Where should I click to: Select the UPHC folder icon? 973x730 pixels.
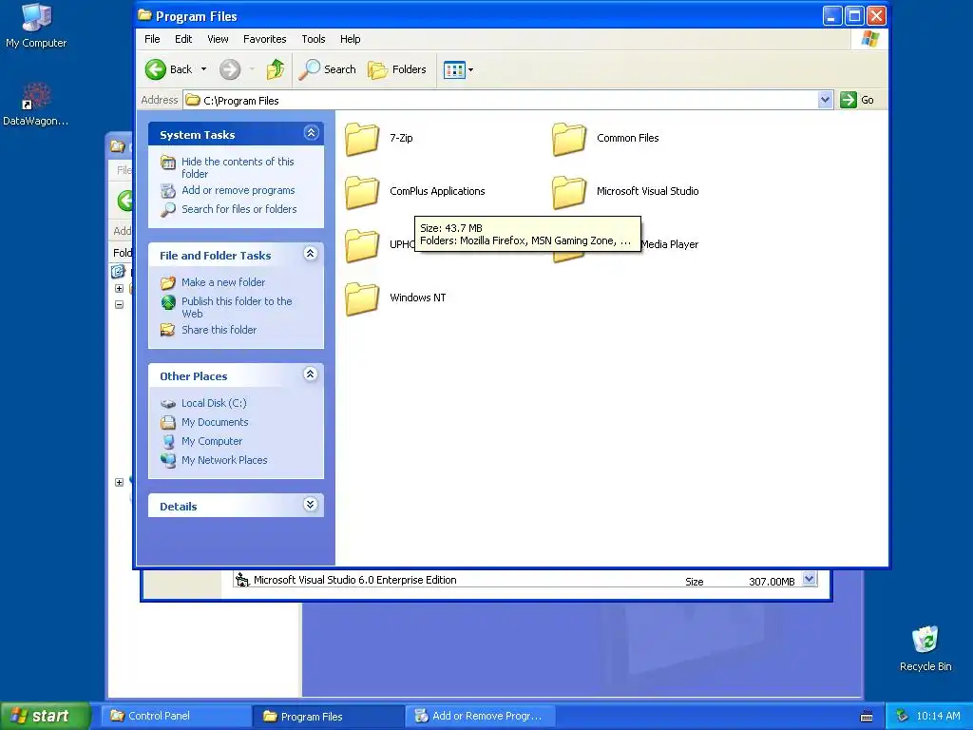tap(362, 245)
